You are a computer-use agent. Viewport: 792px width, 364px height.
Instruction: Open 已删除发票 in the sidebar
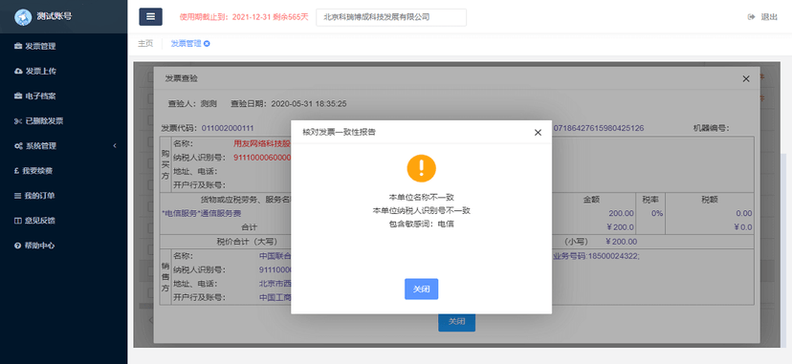(x=39, y=121)
